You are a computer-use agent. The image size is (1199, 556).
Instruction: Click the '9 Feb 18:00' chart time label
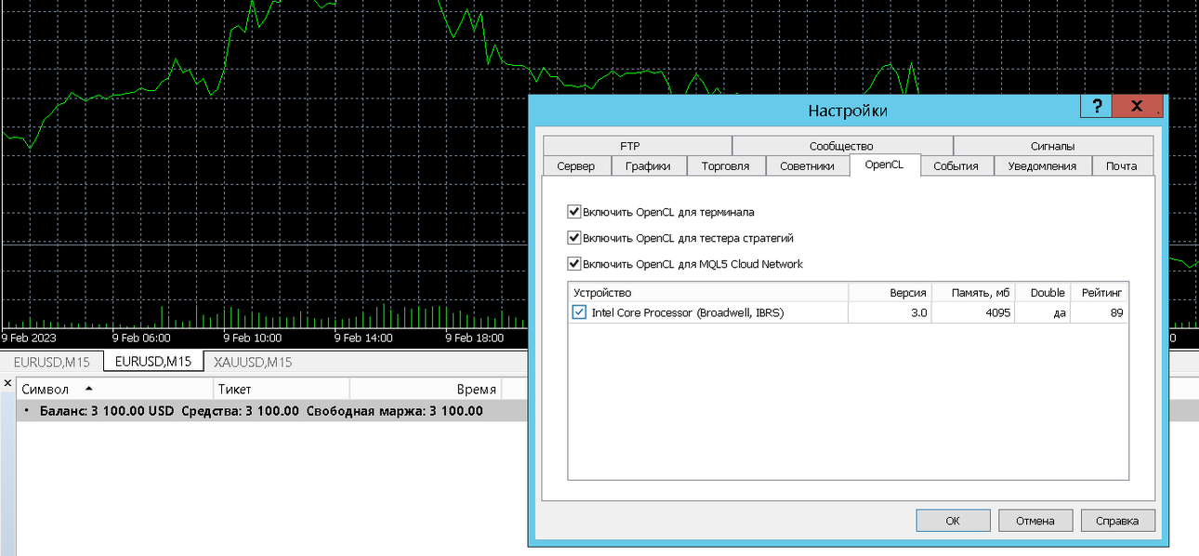tap(475, 338)
